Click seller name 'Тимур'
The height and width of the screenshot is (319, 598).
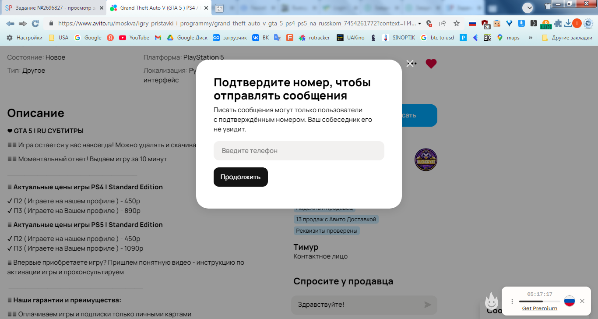(306, 247)
